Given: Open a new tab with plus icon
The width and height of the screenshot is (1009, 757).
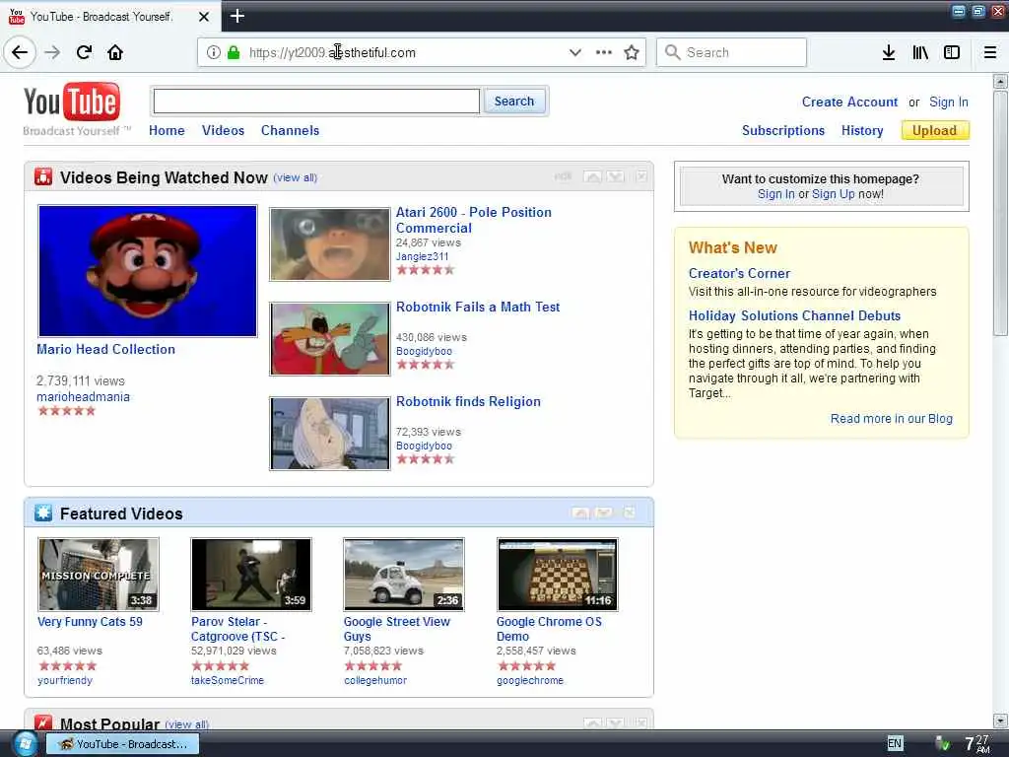Looking at the screenshot, I should 236,16.
